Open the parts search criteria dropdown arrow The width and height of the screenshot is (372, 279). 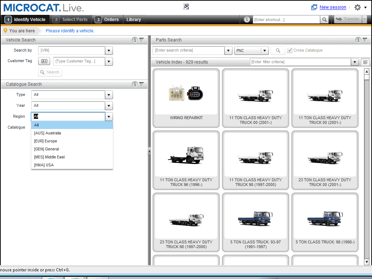228,50
